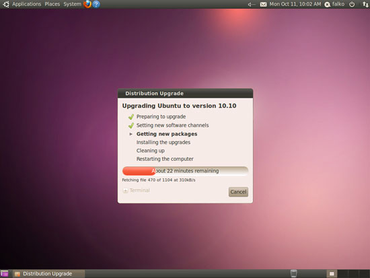Click the Setting new software channels checkmark
Screen dimensions: 370x278
[x=131, y=125]
